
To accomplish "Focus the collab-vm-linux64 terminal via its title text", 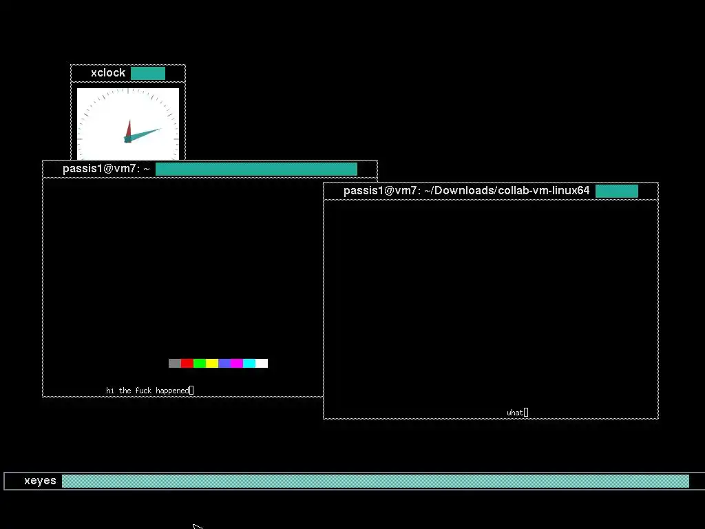I will click(466, 191).
